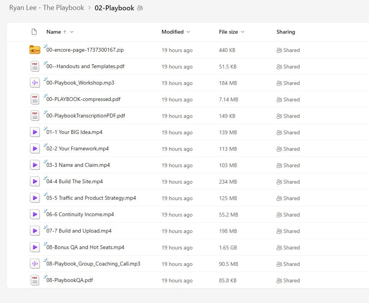Navigate to Ryan Lee - The Playbook breadcrumb

tap(46, 8)
